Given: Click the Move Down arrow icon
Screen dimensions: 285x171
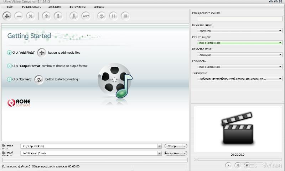Looking at the screenshot, I should (58, 16).
